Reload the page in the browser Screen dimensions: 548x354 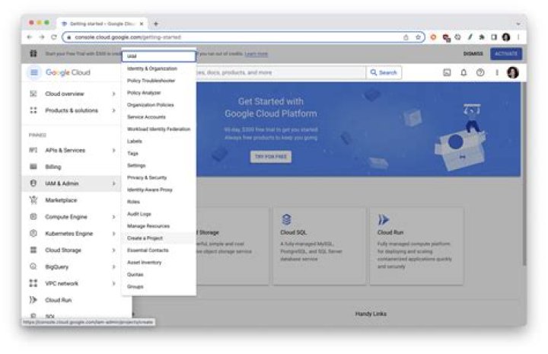point(54,37)
